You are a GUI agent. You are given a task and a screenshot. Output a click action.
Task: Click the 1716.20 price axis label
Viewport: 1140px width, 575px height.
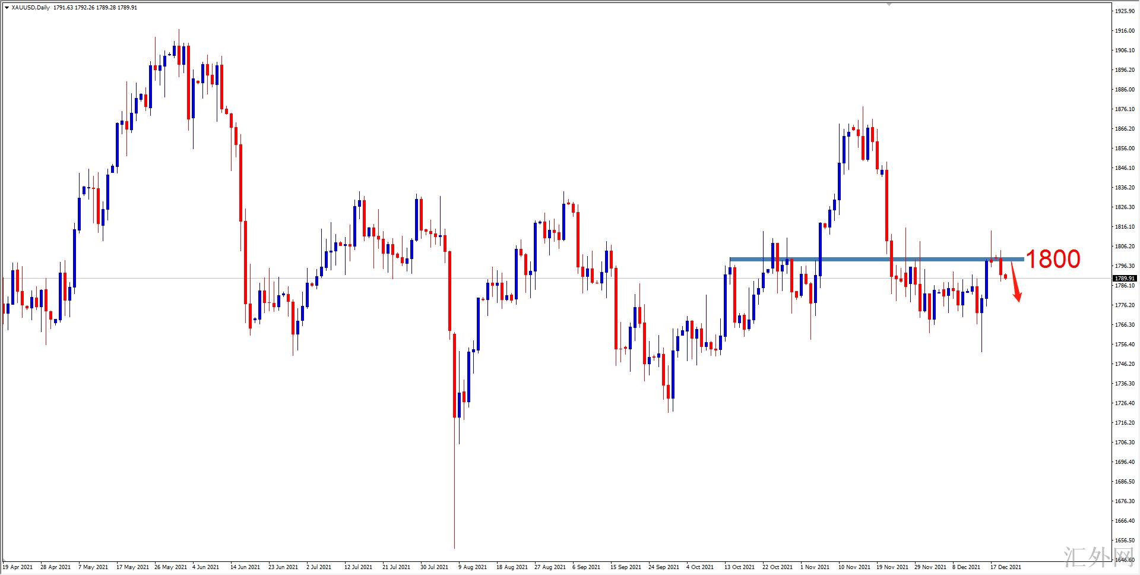1125,423
